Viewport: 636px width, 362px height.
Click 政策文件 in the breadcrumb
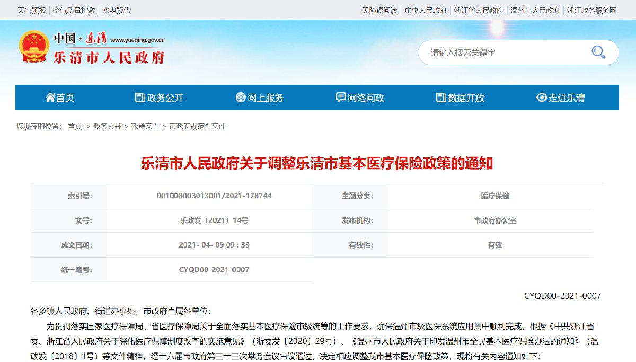point(145,127)
